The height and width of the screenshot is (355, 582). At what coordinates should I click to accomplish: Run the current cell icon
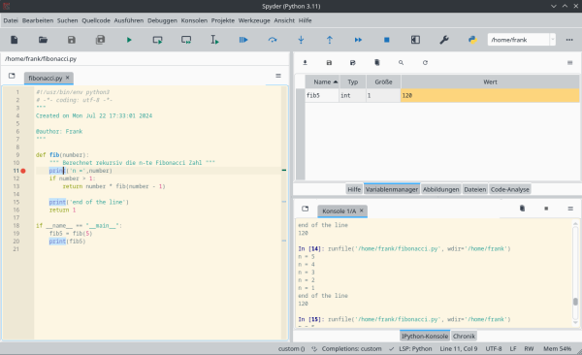[157, 40]
